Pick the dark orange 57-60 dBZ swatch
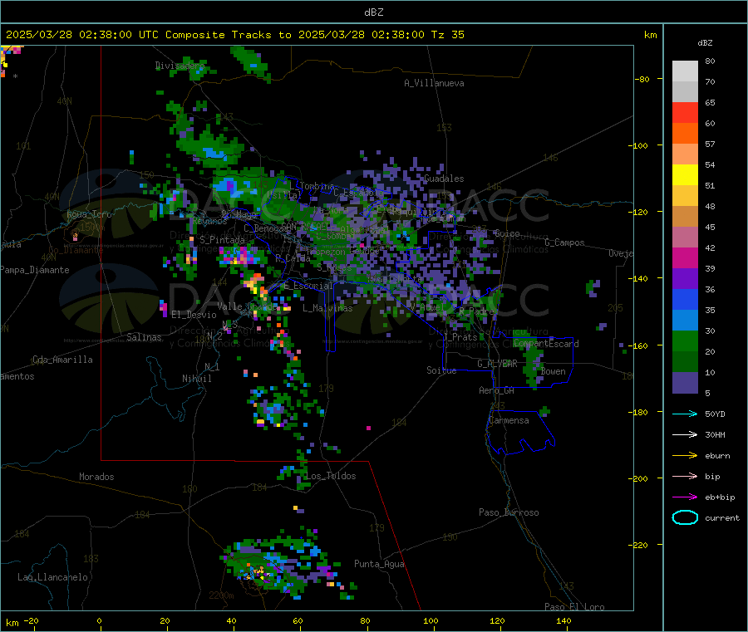The width and height of the screenshot is (748, 632). pyautogui.click(x=685, y=134)
